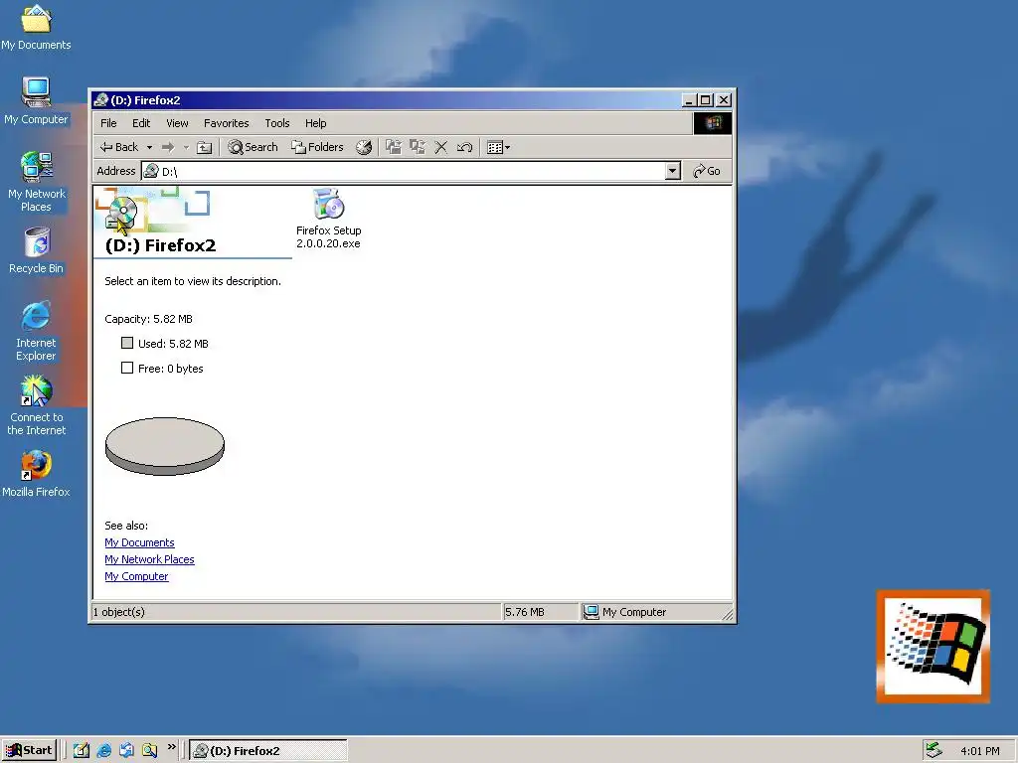Go up one folder level

[205, 147]
